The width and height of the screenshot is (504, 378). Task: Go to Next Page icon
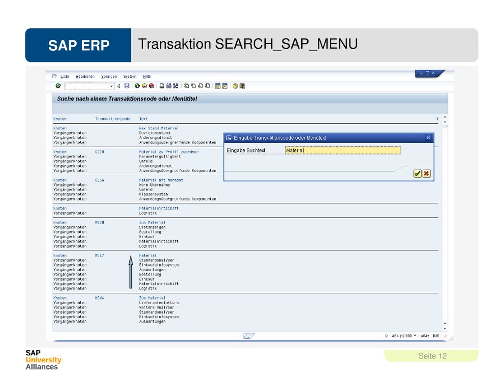click(x=201, y=86)
